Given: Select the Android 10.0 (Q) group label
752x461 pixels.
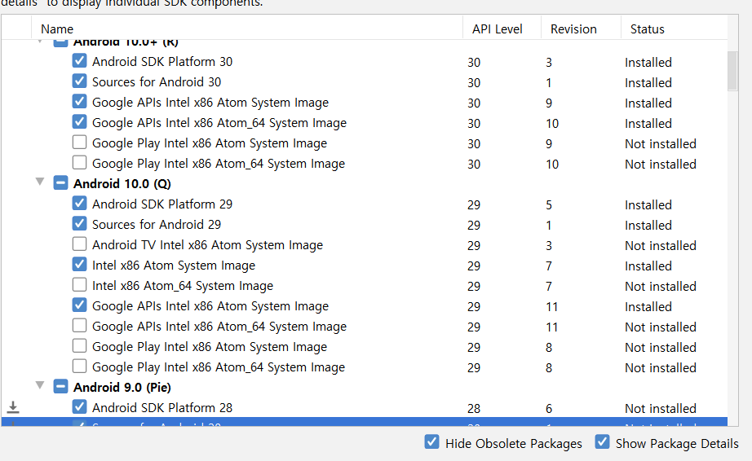Looking at the screenshot, I should [122, 184].
